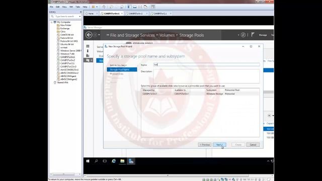This screenshot has width=322, height=181.
Task: Open taskbar search magnifier
Action: click(96, 161)
